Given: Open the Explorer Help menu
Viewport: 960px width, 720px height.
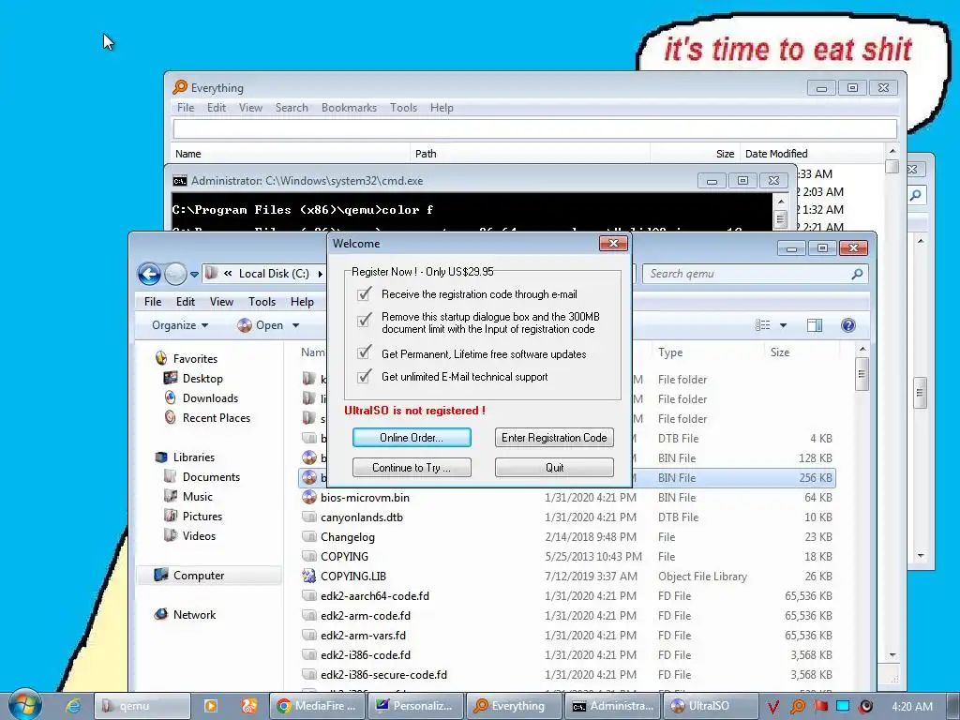Looking at the screenshot, I should 302,302.
